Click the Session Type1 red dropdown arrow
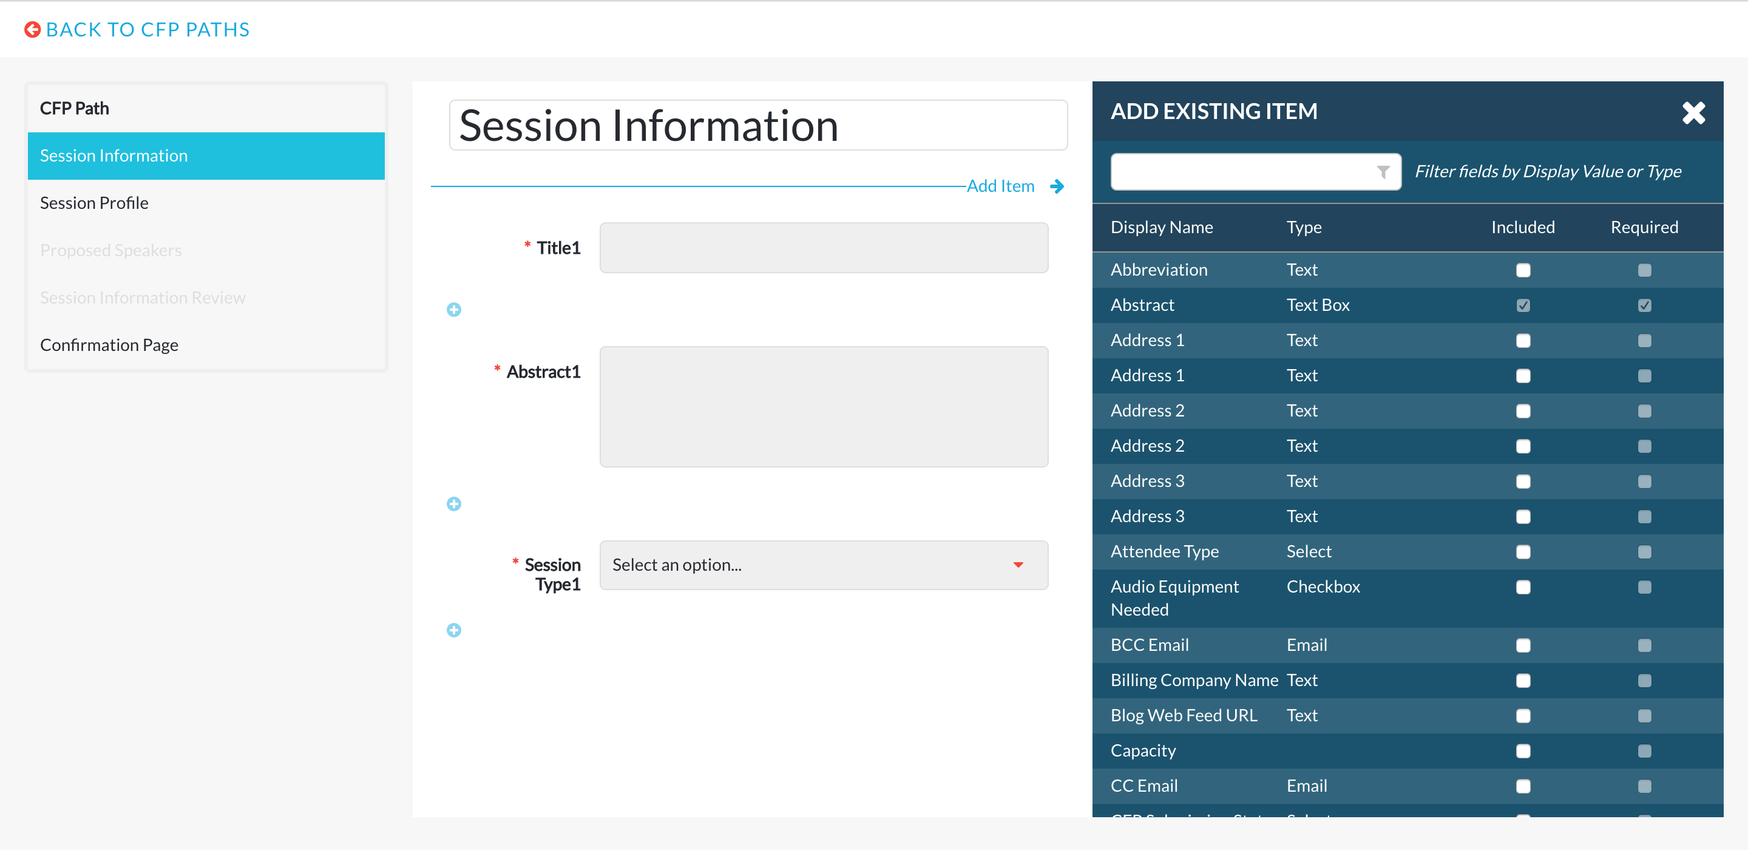The height and width of the screenshot is (850, 1748). 1018,565
